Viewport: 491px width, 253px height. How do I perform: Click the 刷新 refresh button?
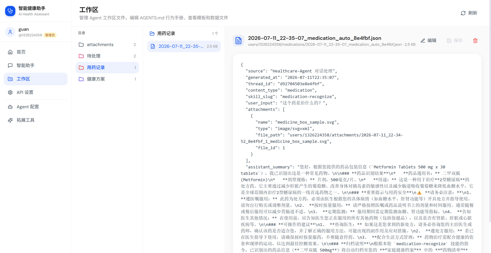click(469, 13)
